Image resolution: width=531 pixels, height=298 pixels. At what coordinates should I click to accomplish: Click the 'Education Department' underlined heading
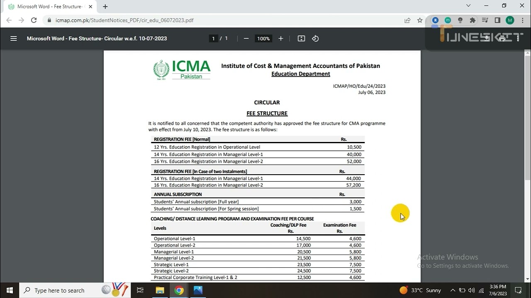point(301,74)
